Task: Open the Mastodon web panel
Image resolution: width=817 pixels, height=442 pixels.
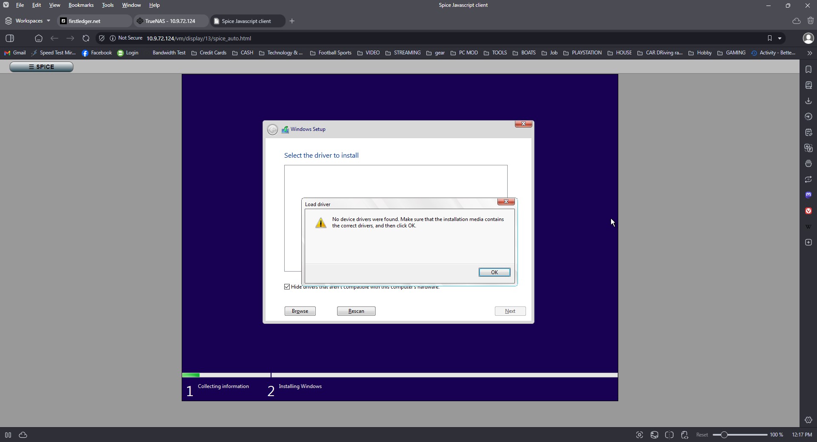Action: tap(808, 195)
